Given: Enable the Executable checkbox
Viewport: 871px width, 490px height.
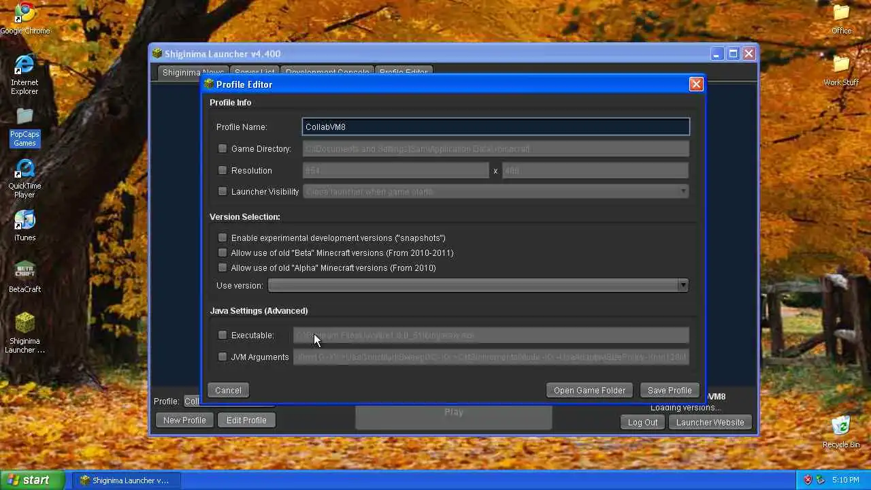Looking at the screenshot, I should [223, 335].
